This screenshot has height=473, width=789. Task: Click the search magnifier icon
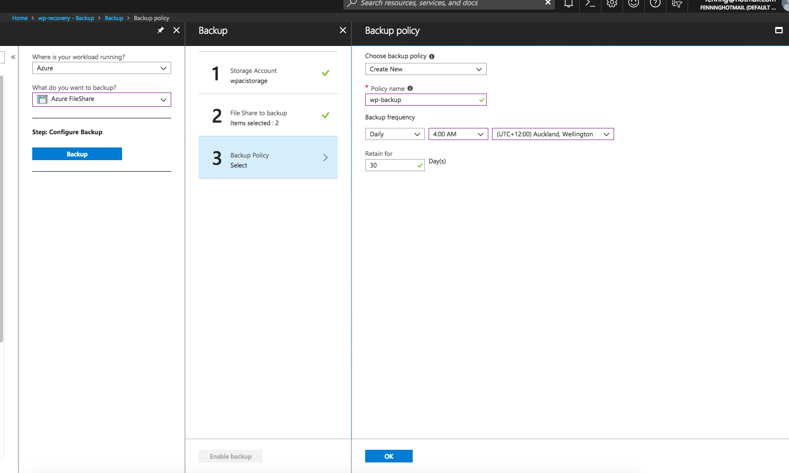tap(352, 3)
